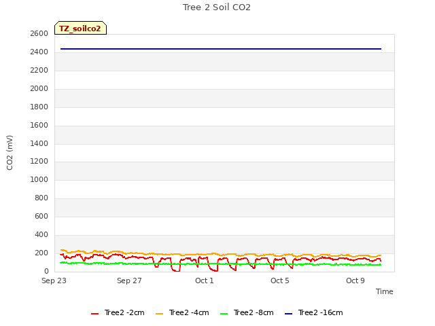
Task: Click the Sep 27 x-axis label
Action: pyautogui.click(x=129, y=280)
